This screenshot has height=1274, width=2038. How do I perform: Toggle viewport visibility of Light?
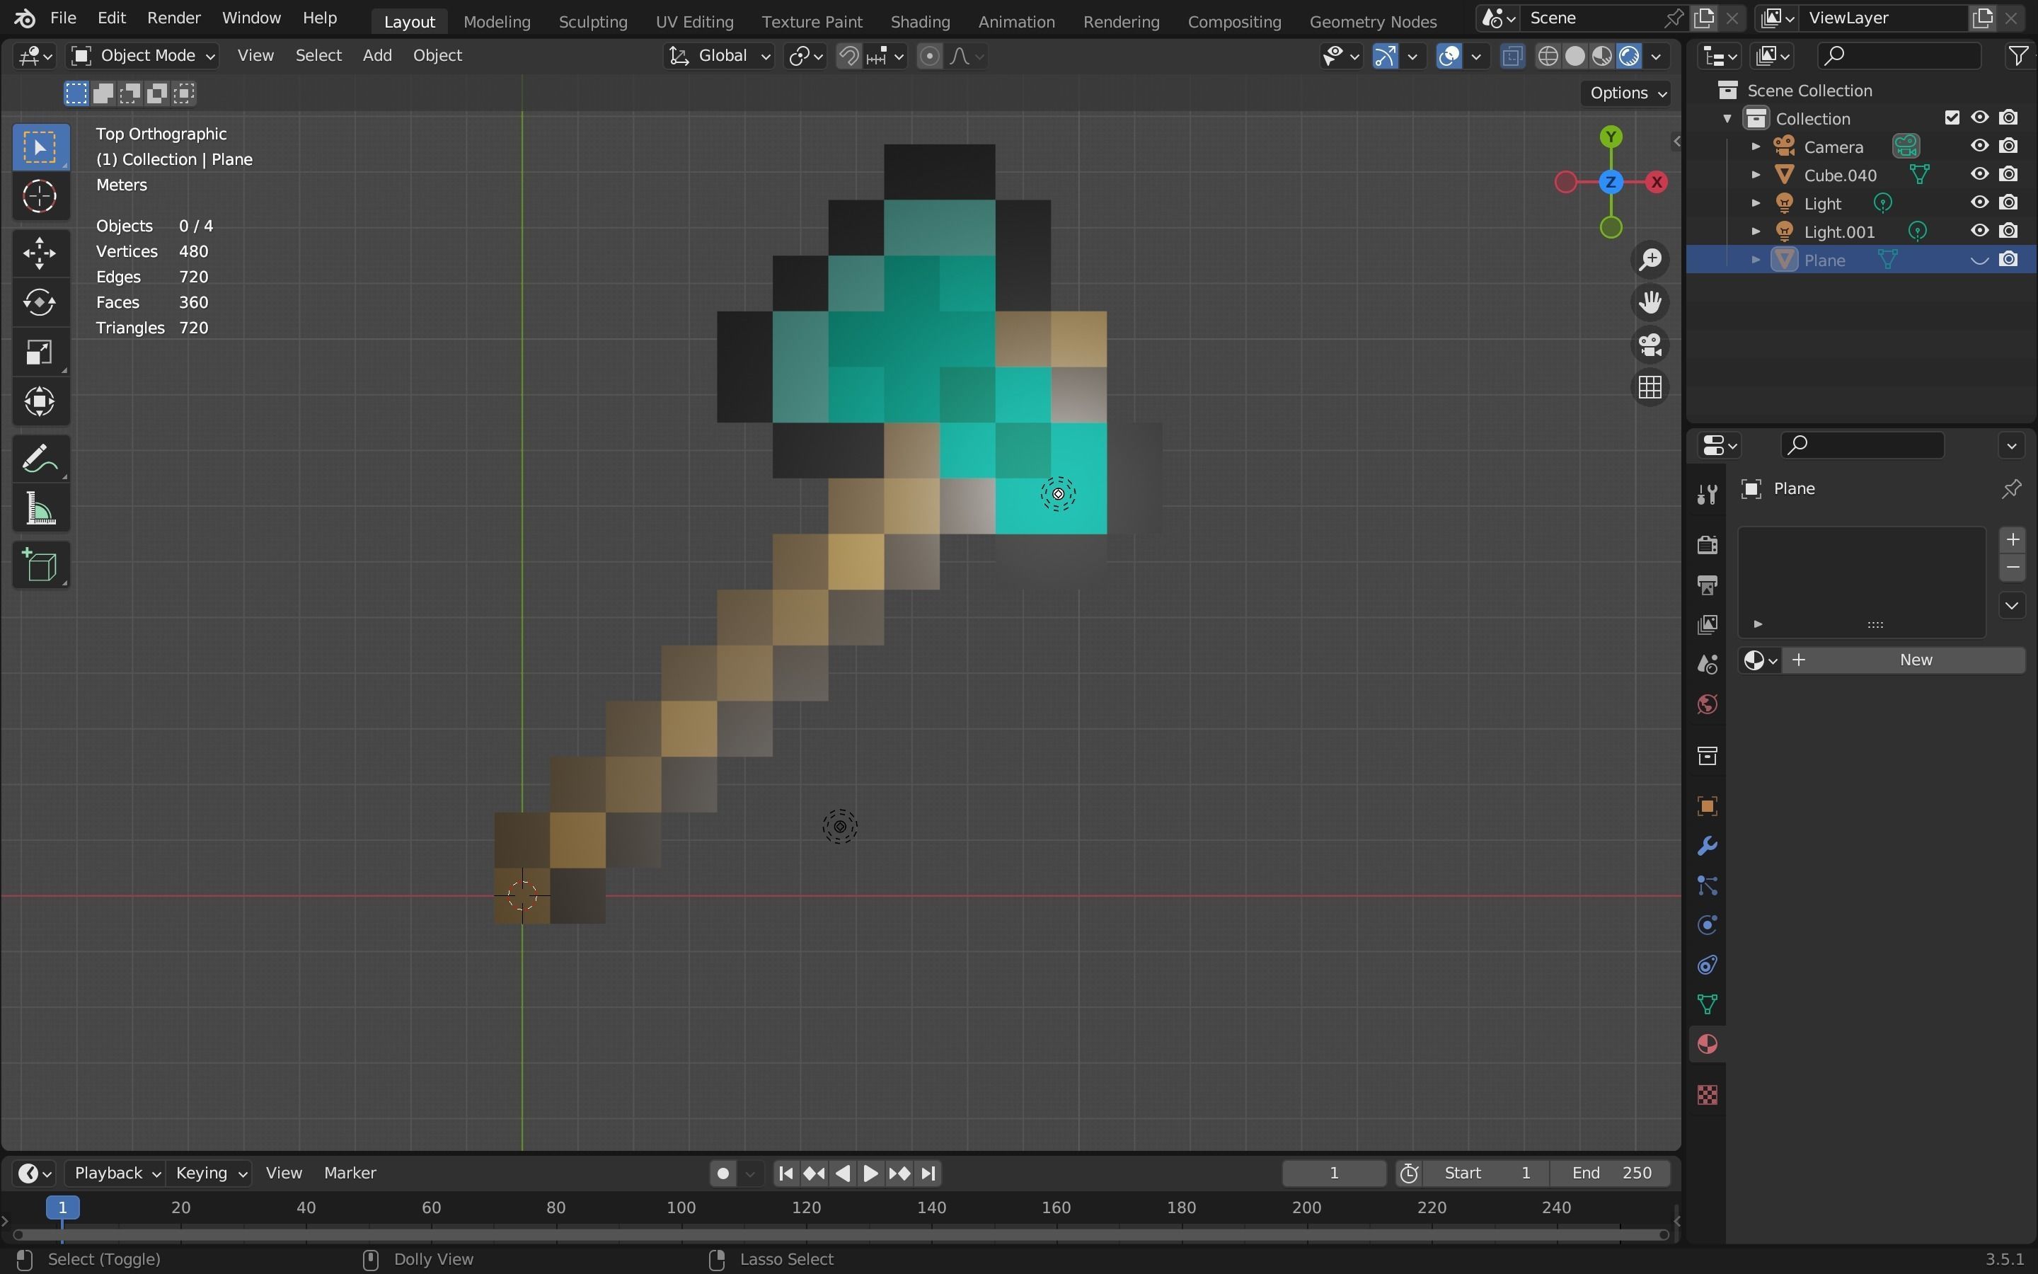(x=1979, y=203)
